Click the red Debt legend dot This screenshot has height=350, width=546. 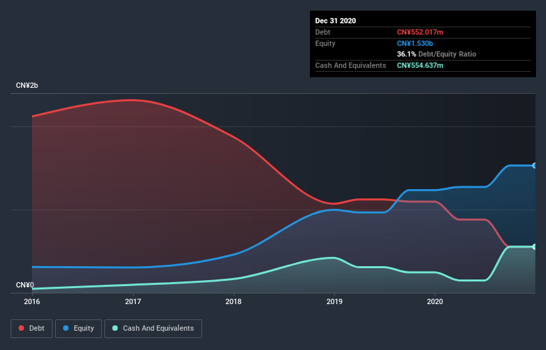(x=21, y=328)
